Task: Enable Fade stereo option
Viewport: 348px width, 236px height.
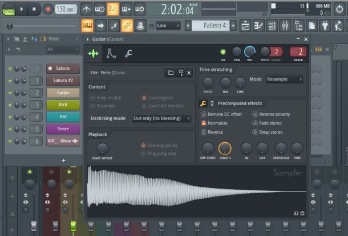Action: tap(267, 123)
